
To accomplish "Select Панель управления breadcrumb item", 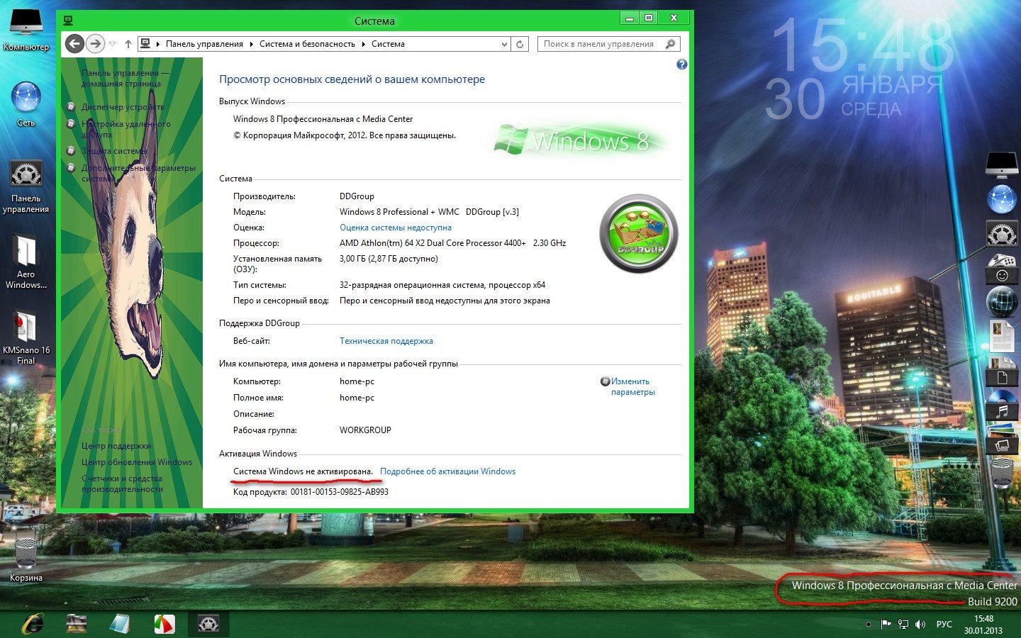I will pos(204,44).
